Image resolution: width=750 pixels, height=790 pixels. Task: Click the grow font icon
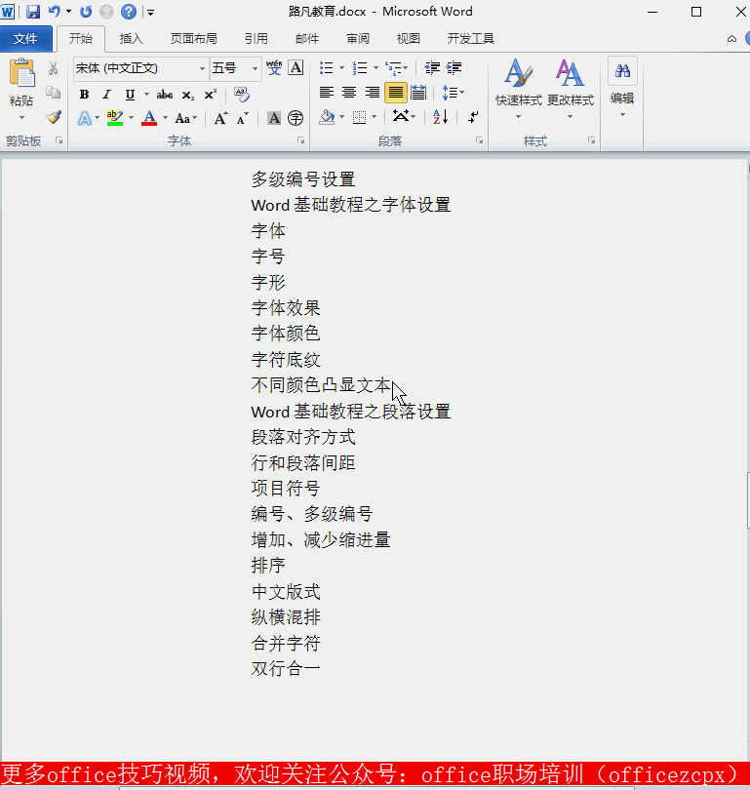220,118
